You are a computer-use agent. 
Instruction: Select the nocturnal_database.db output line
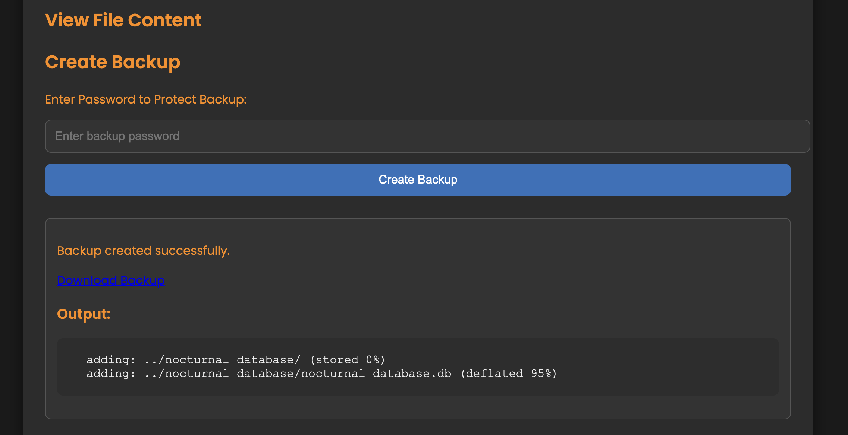321,373
